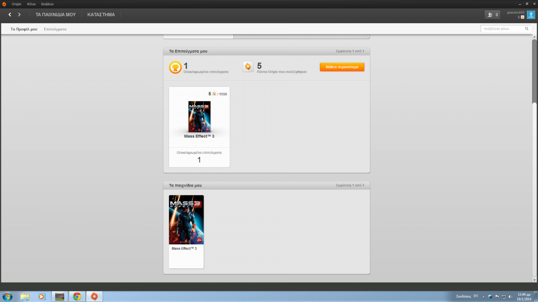Image resolution: width=538 pixels, height=302 pixels.
Task: Click Mass Effect™ 3 title in achievements card
Action: pos(199,136)
